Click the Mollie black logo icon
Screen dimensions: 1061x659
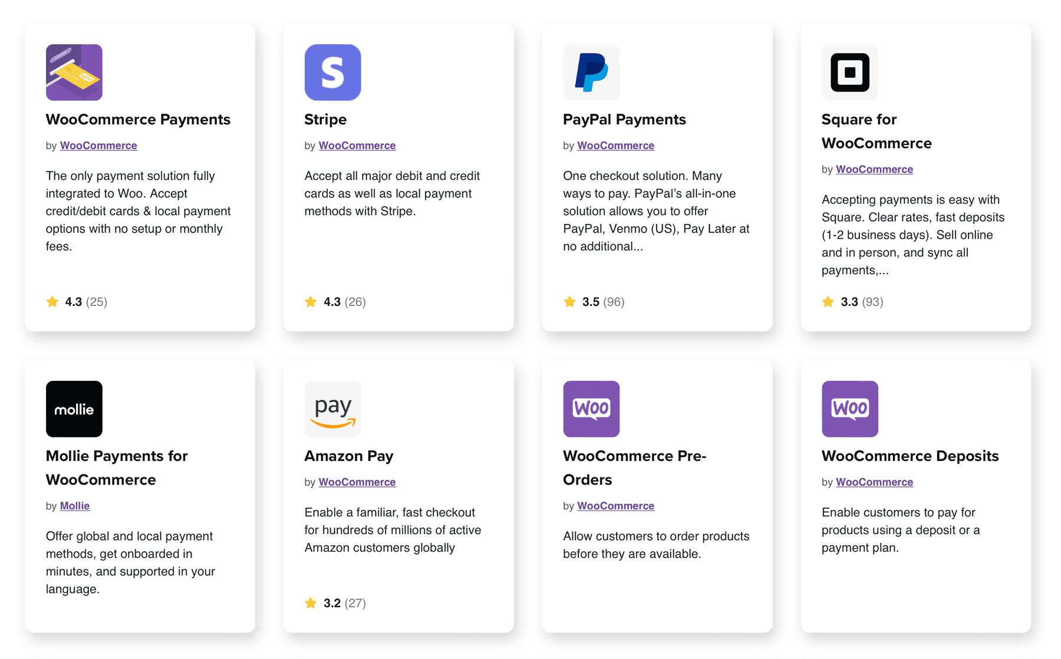click(x=74, y=408)
